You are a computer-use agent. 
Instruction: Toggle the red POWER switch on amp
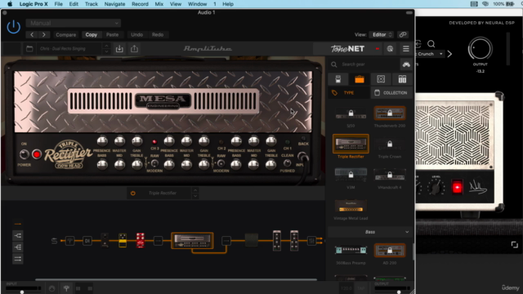click(x=37, y=154)
